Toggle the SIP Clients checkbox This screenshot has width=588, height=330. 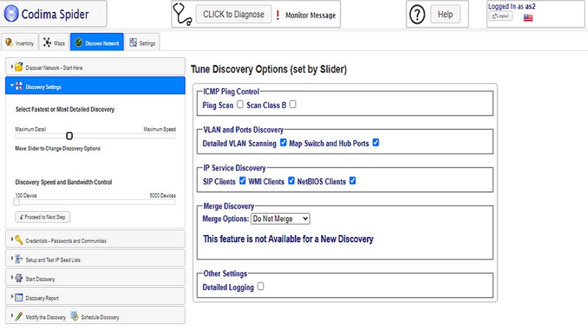click(242, 181)
